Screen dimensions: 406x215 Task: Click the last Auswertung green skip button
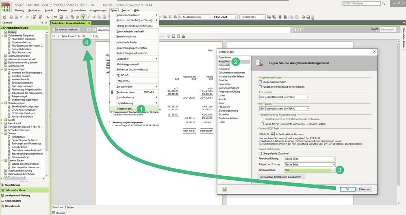point(302,30)
